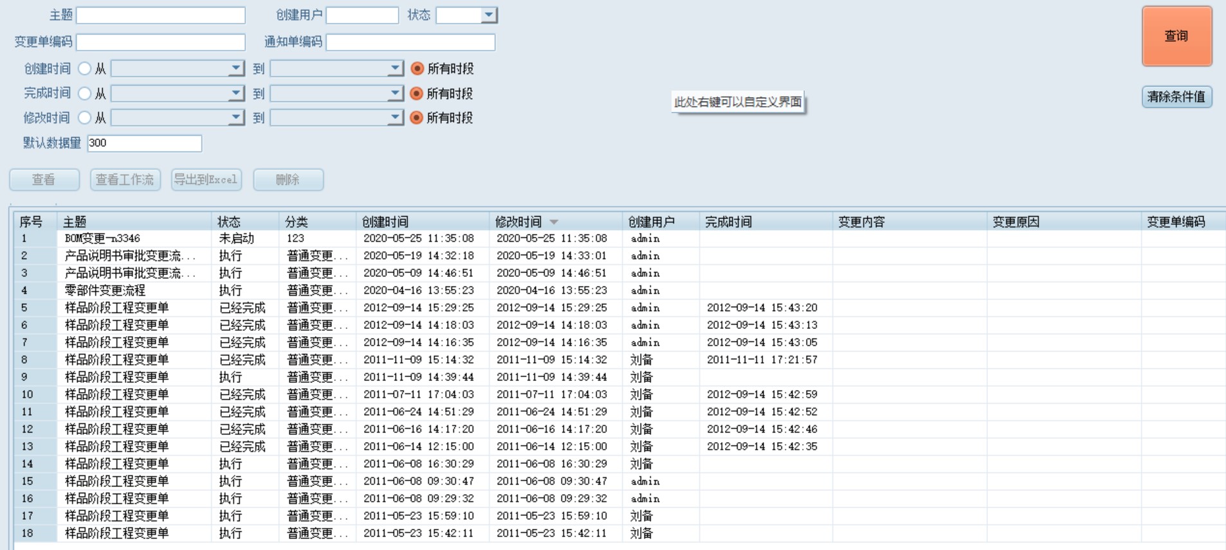Click the orange 查询 search button
Screen dimensions: 1226x550
[x=1176, y=37]
